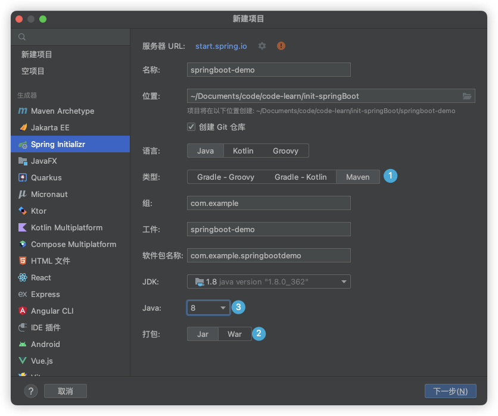
Task: Select Android generator label
Action: point(45,345)
